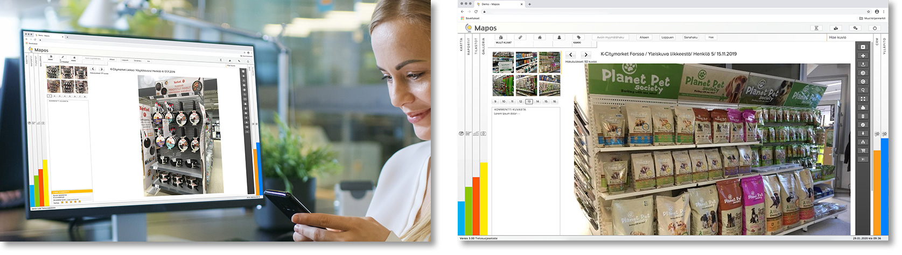
Task: Go to gallery page 9
Action: (x=495, y=101)
